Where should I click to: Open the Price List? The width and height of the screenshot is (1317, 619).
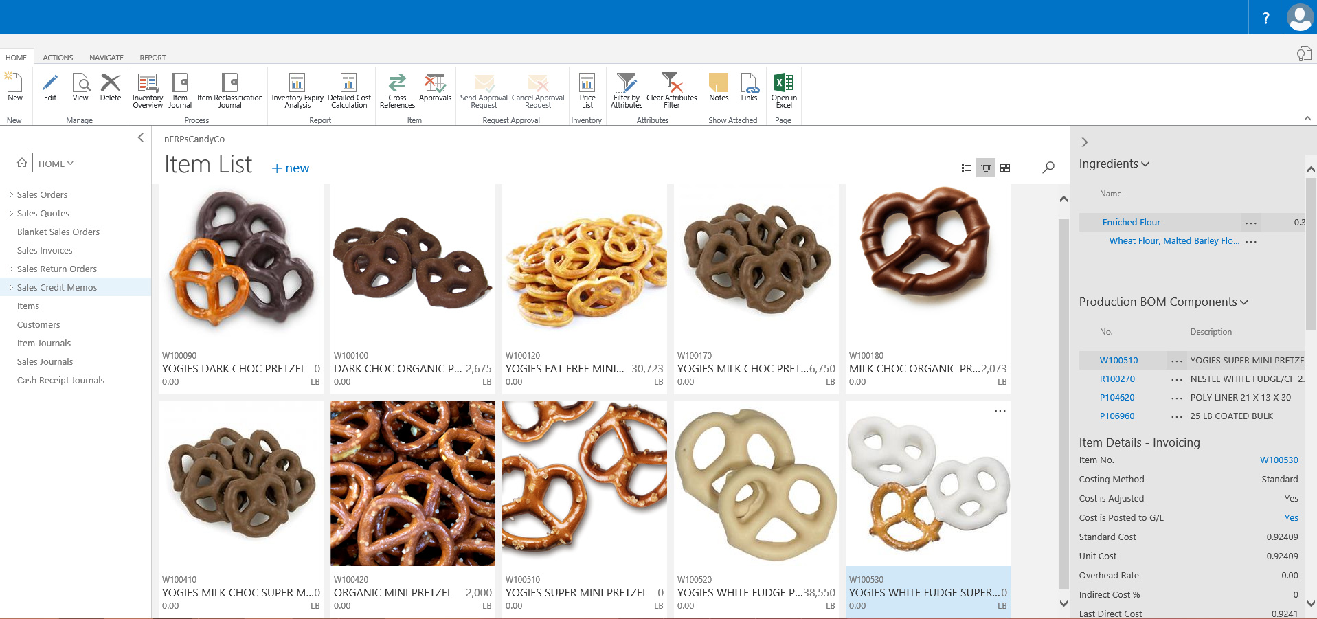[587, 91]
